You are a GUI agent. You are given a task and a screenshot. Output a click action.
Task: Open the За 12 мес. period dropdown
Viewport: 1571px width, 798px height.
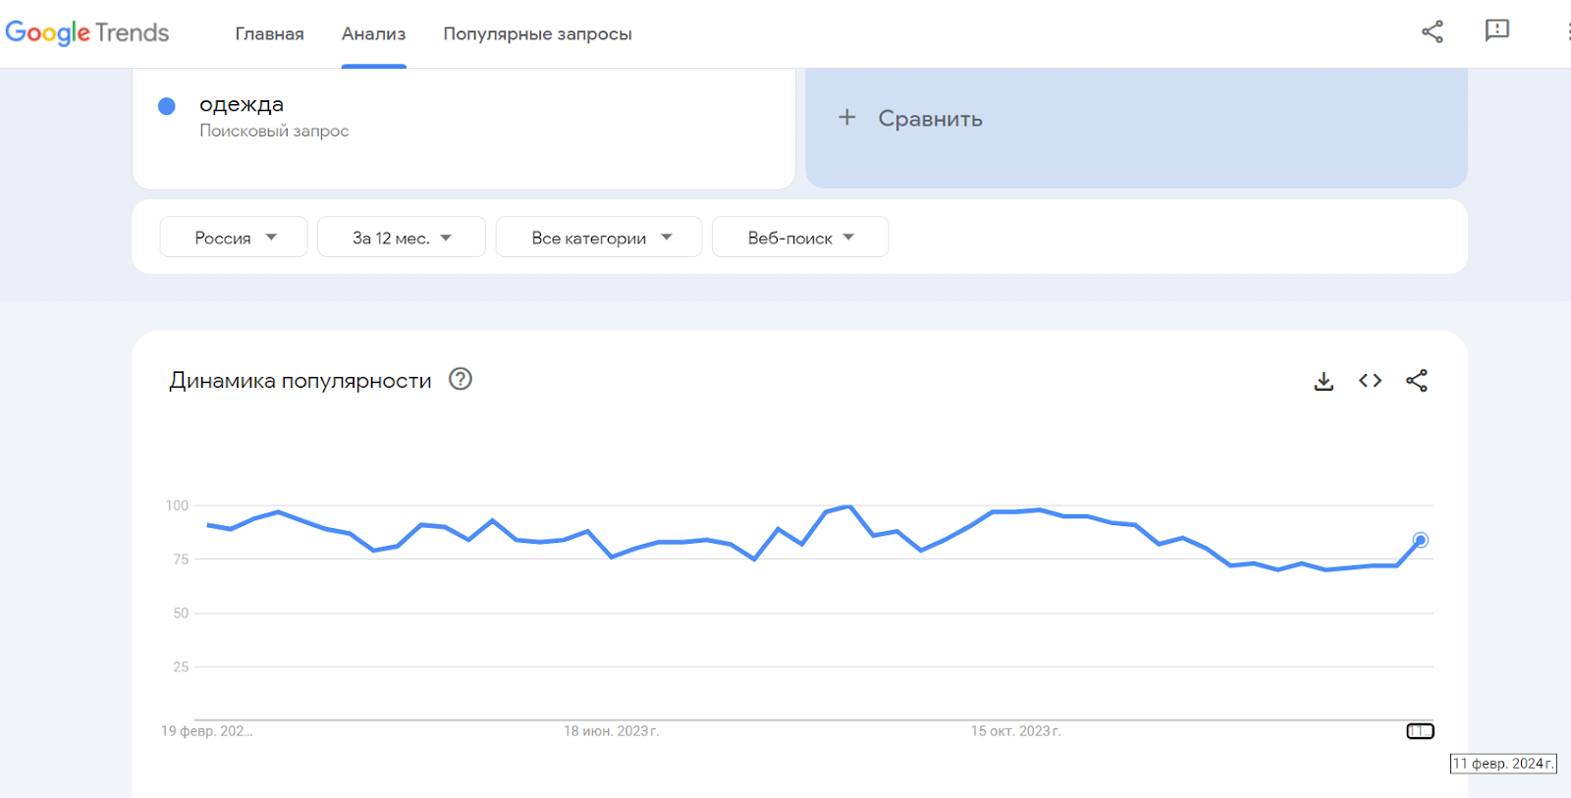click(x=402, y=237)
